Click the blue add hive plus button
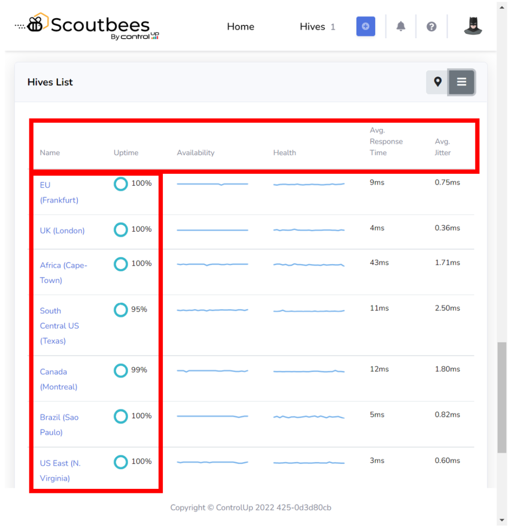Screen dimensions: 511x528 pos(366,26)
